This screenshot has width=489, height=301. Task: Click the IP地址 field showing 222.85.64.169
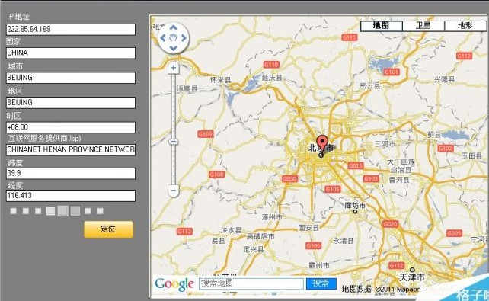pos(71,29)
